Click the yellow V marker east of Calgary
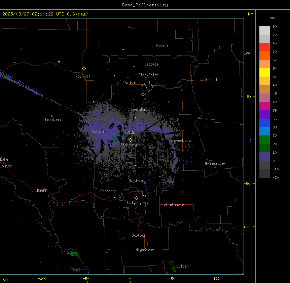290x283 pixels. pyautogui.click(x=144, y=196)
